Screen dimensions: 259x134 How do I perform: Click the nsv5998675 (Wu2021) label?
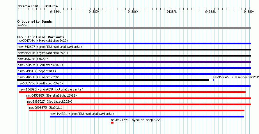pyautogui.click(x=46, y=108)
